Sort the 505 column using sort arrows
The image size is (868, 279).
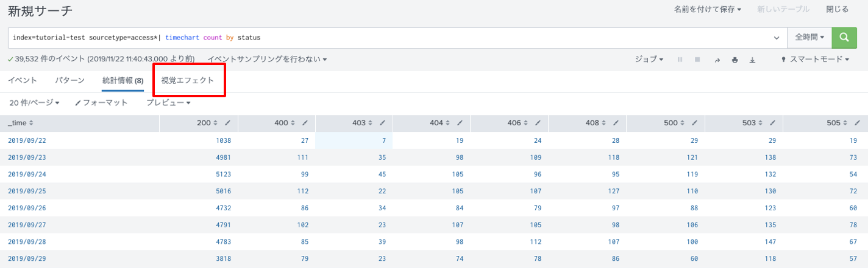(x=844, y=123)
